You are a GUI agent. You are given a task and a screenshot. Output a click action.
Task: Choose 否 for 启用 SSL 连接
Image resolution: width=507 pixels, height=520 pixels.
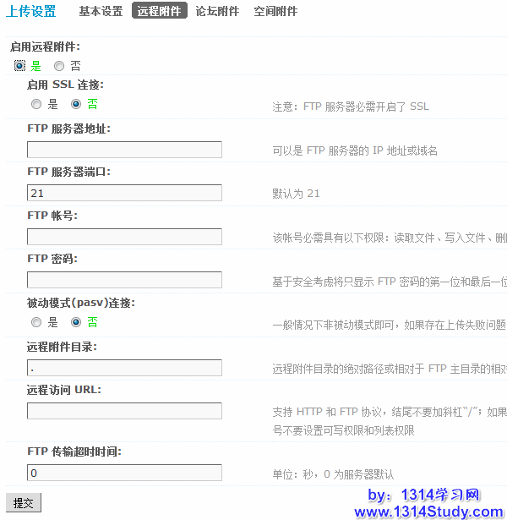[76, 104]
